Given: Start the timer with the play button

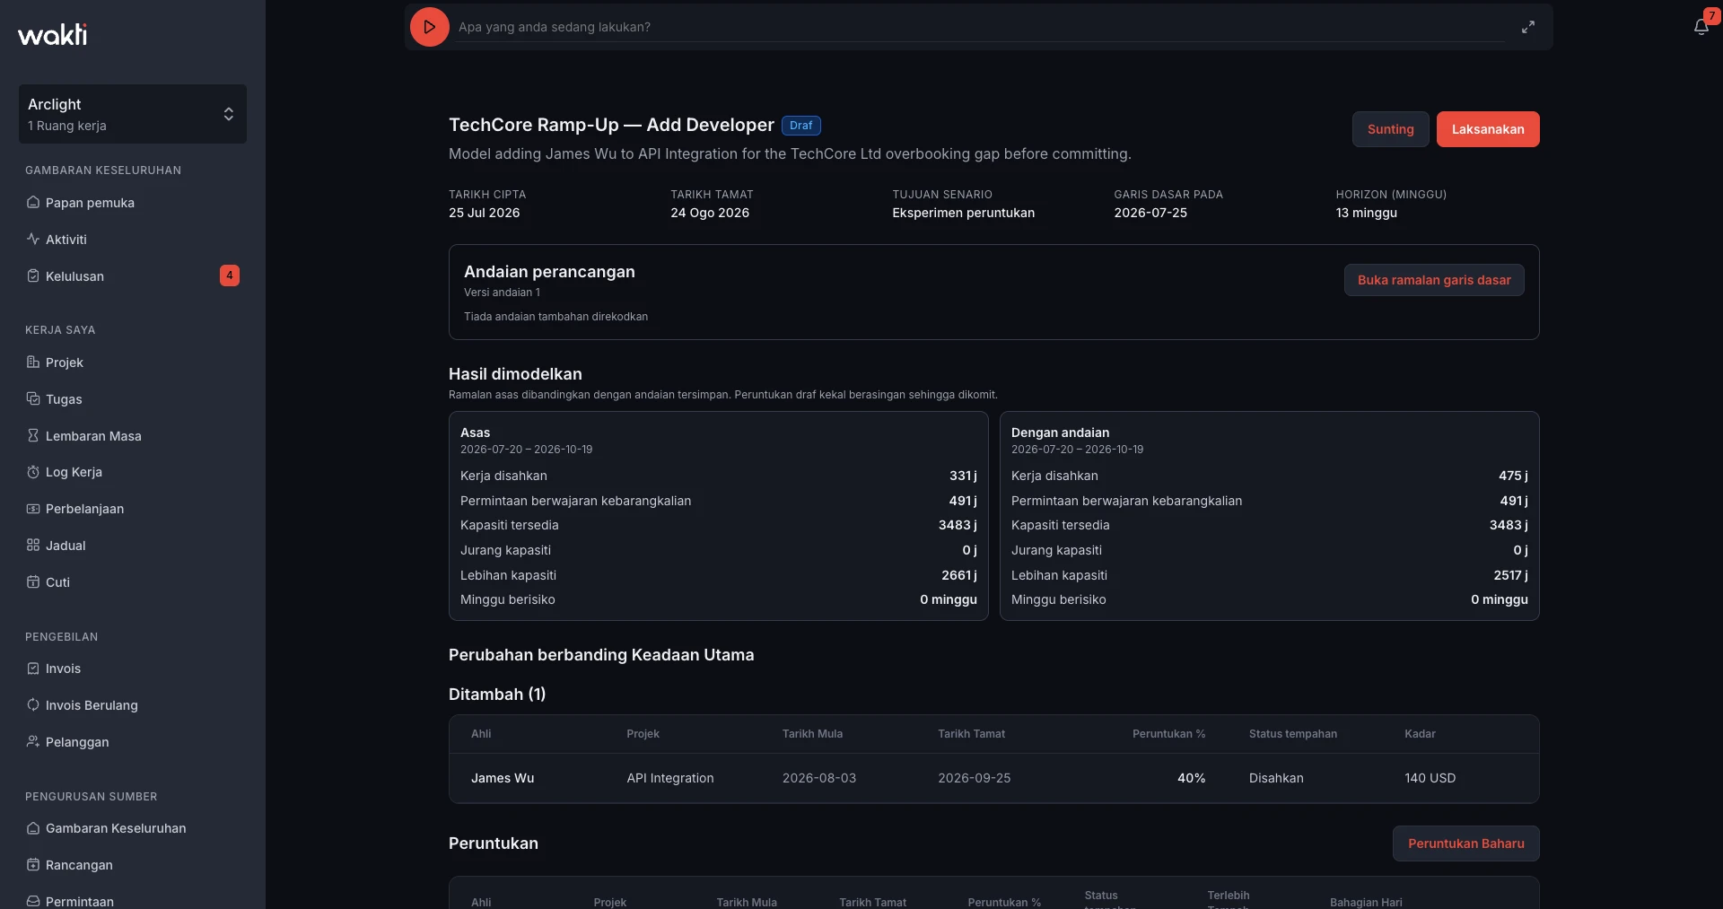Looking at the screenshot, I should coord(429,27).
